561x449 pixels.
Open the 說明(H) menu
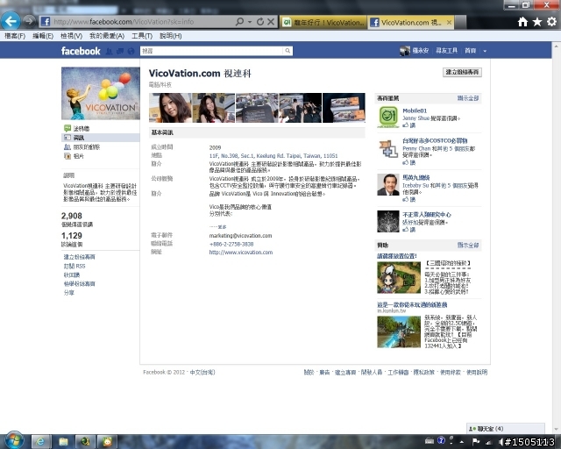170,36
